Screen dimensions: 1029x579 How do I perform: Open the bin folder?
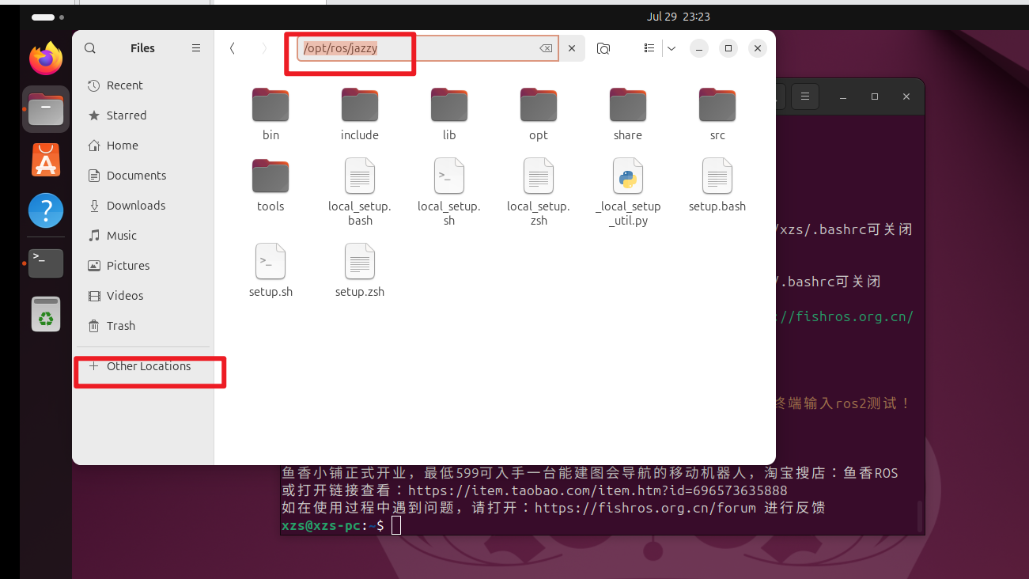pos(270,113)
